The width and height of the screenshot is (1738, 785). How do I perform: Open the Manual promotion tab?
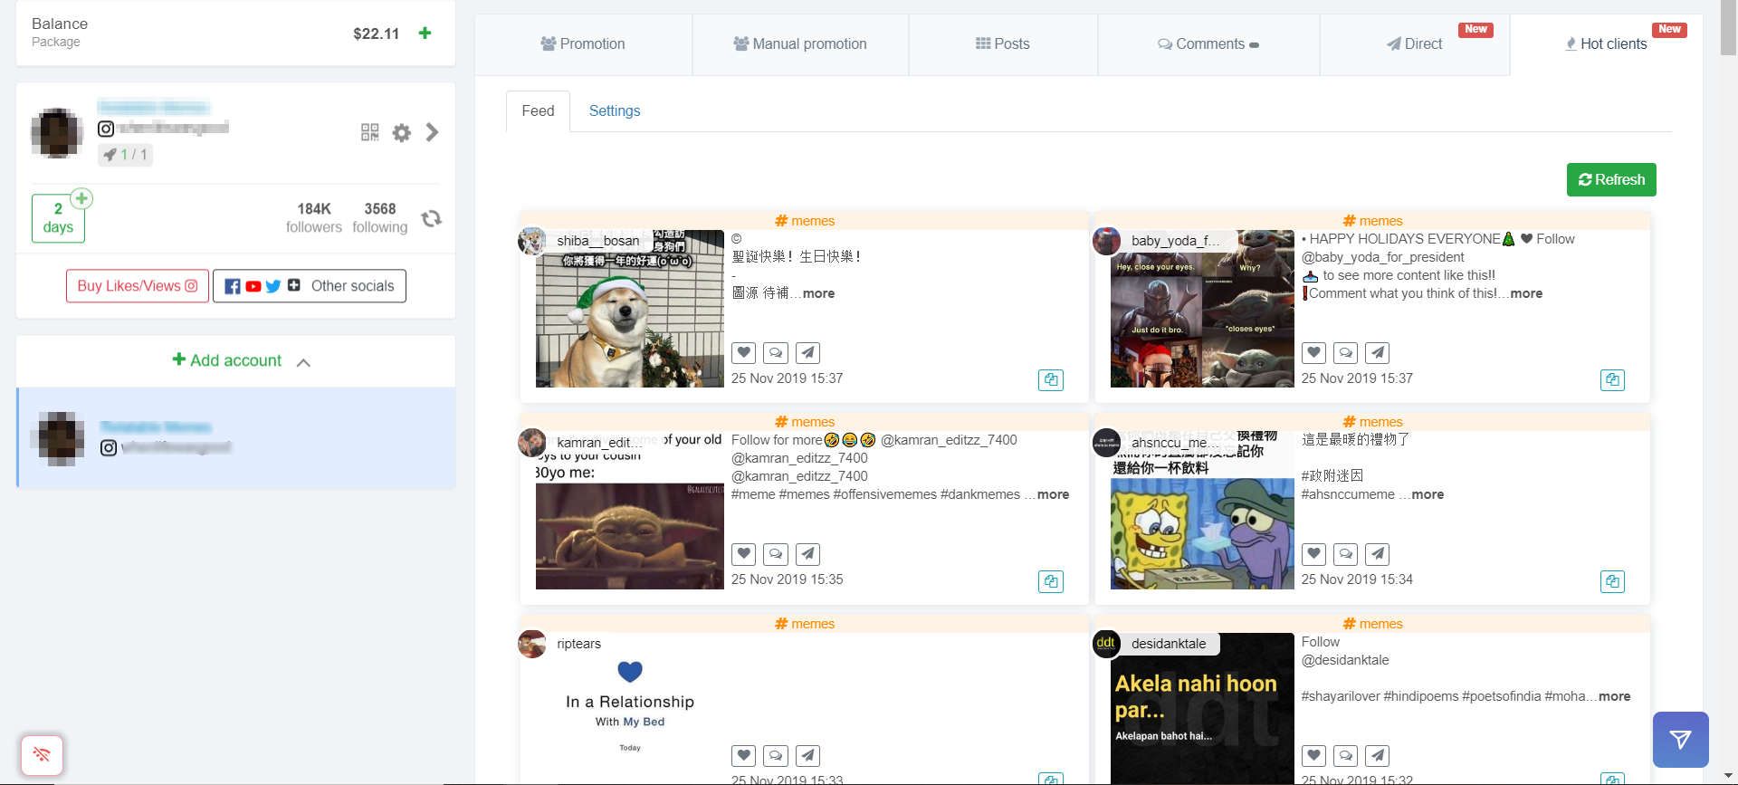[x=800, y=43]
